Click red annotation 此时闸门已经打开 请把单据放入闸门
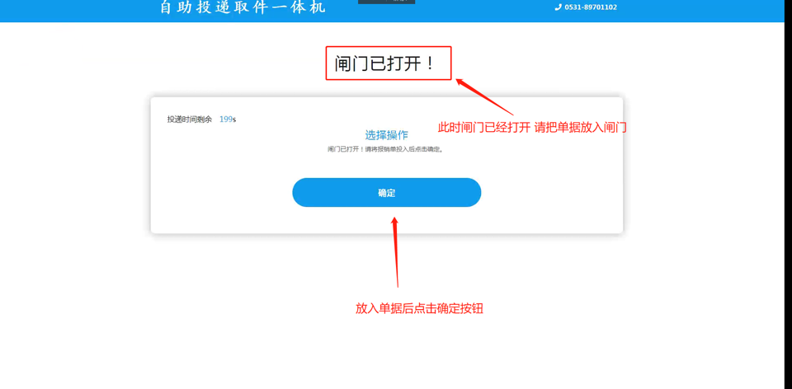Image resolution: width=792 pixels, height=389 pixels. pyautogui.click(x=532, y=128)
